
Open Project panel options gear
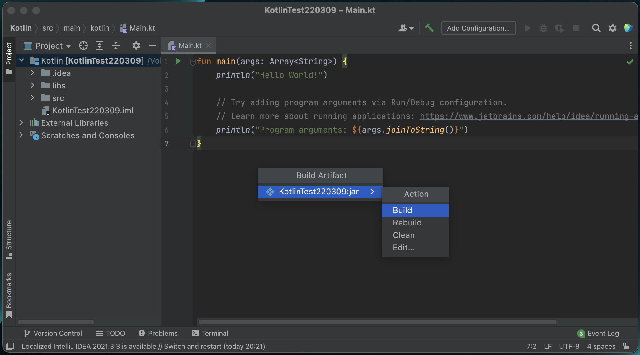click(136, 45)
